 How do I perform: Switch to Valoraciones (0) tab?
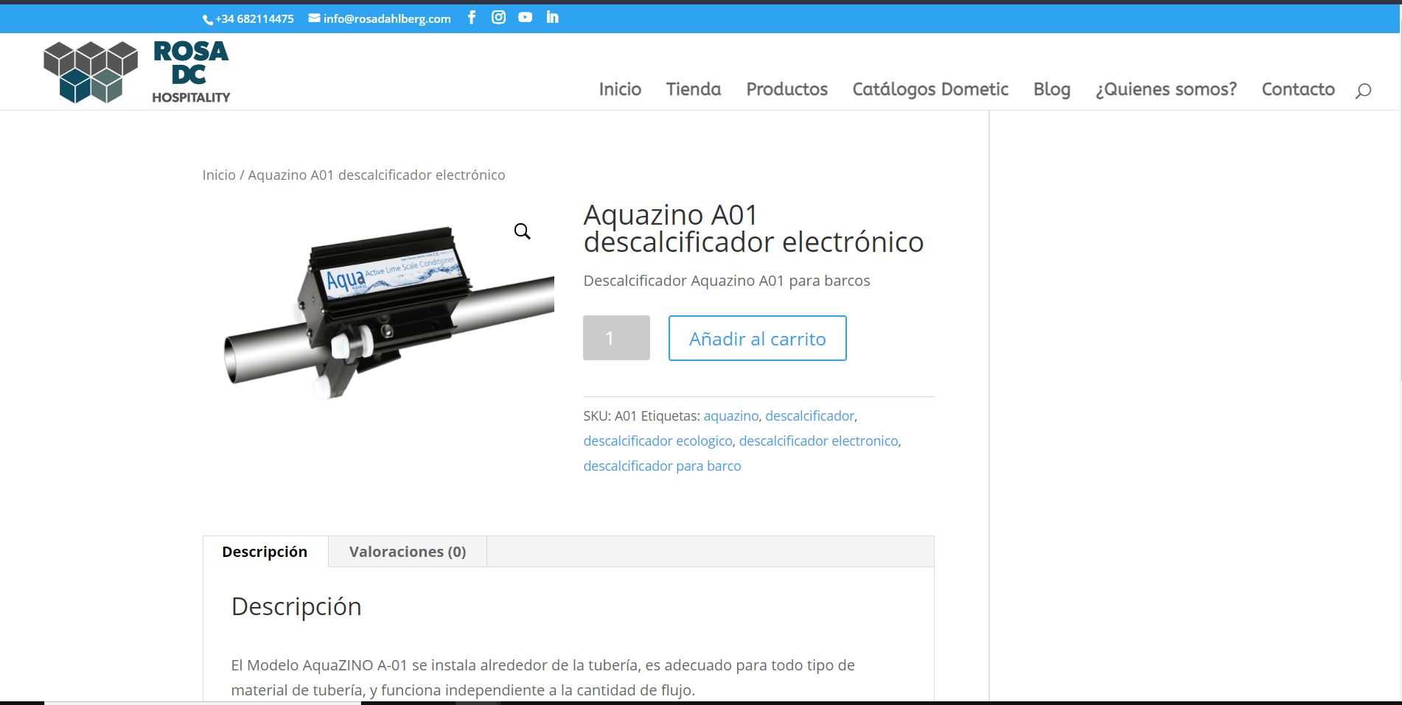[408, 552]
